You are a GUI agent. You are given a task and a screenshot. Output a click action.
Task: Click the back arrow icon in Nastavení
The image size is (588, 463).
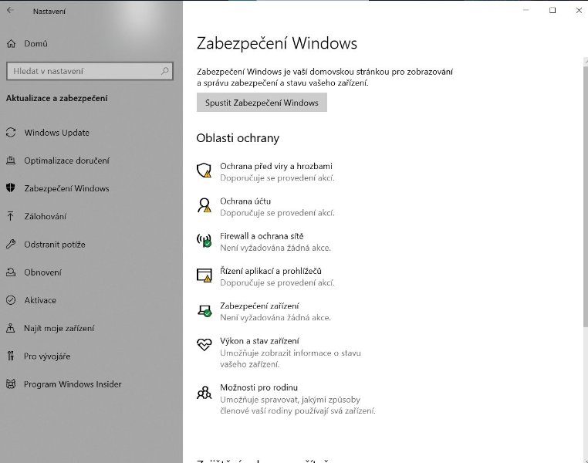click(10, 11)
